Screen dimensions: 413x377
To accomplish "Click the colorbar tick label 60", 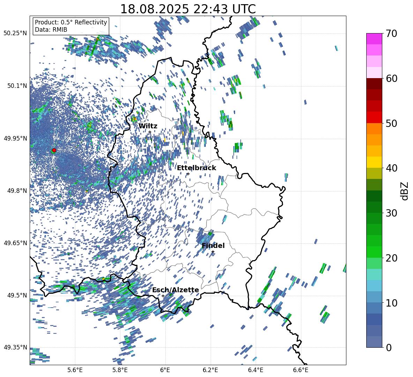I will tap(392, 78).
